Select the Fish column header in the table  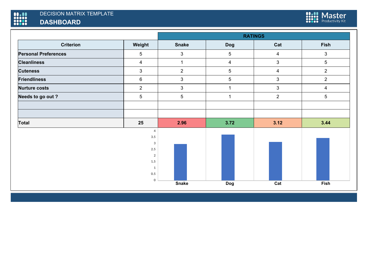pyautogui.click(x=326, y=45)
